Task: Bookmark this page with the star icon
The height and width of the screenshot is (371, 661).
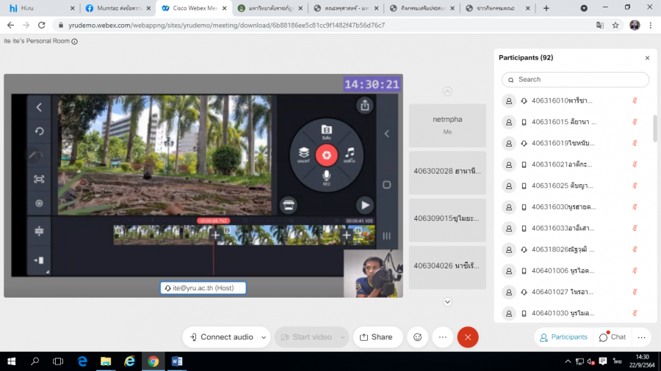Action: tap(615, 25)
